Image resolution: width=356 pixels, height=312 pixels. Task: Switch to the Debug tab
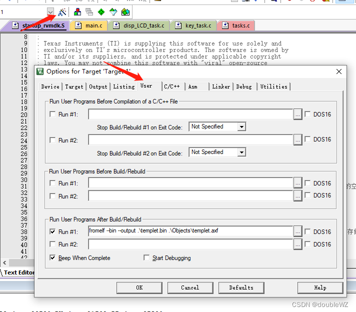click(245, 86)
